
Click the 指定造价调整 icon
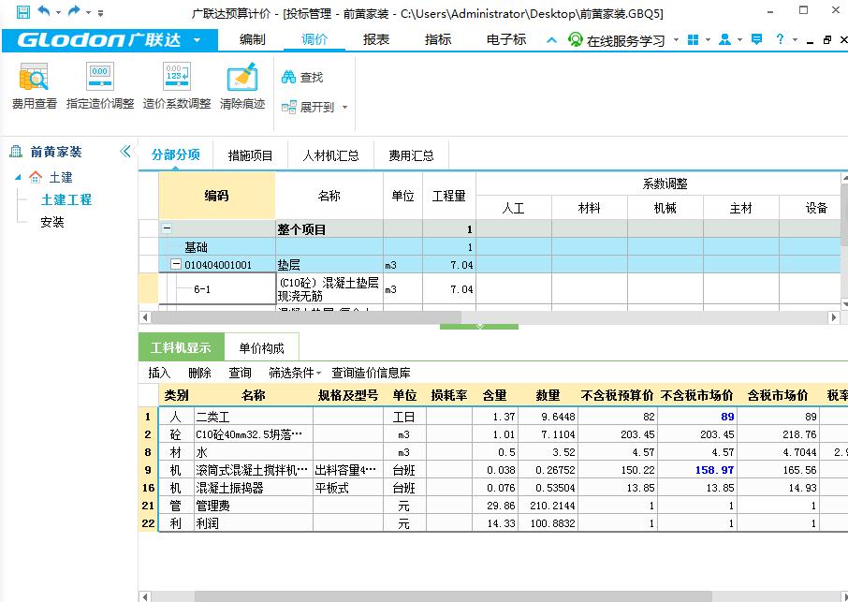[x=99, y=76]
